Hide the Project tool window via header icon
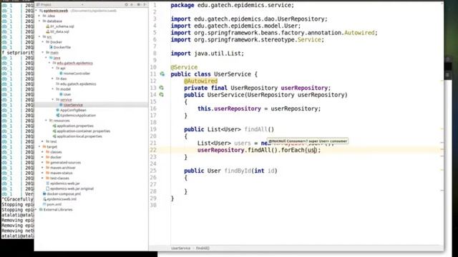This screenshot has width=458, height=257. [145, 5]
